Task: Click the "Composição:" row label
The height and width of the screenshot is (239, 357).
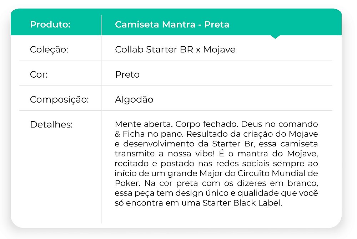Action: pos(59,99)
